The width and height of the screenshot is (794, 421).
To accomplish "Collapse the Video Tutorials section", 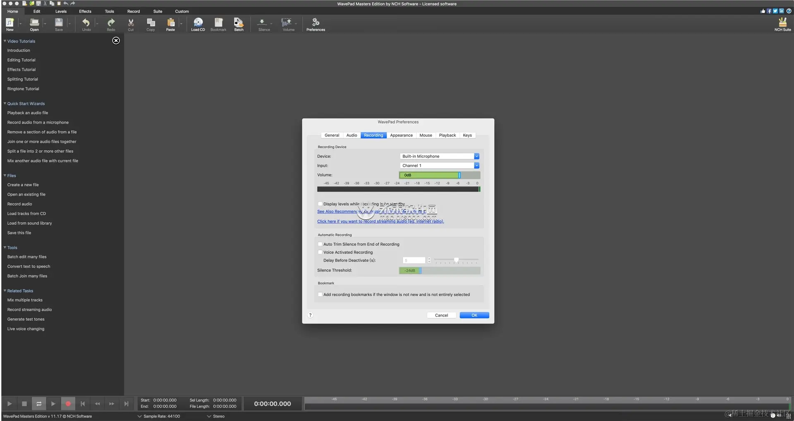I will coord(5,41).
